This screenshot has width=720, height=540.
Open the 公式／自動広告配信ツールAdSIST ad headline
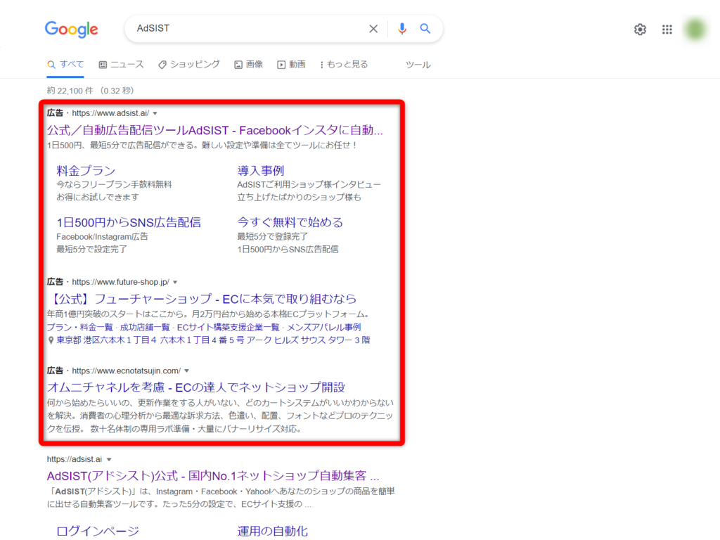tap(215, 130)
